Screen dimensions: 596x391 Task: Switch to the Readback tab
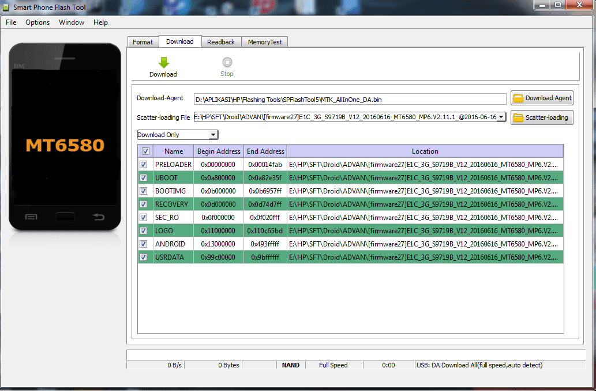click(x=221, y=41)
